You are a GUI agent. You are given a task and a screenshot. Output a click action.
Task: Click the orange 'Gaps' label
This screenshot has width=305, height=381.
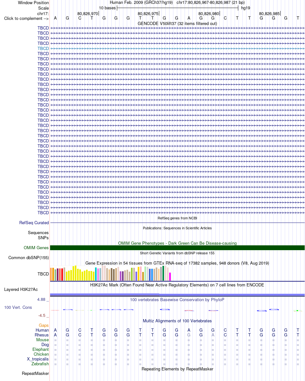tap(44, 325)
